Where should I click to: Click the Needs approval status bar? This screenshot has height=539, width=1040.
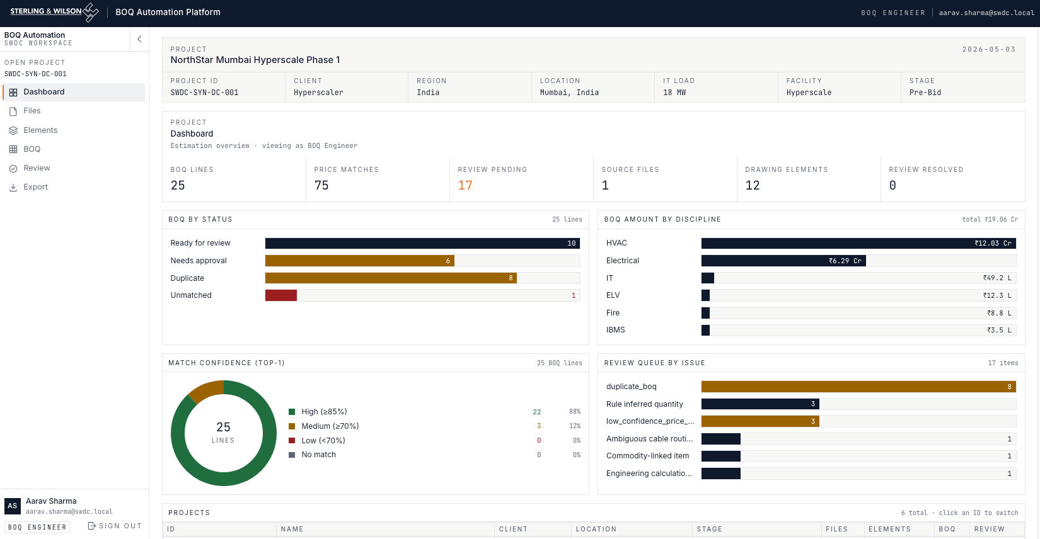click(359, 261)
